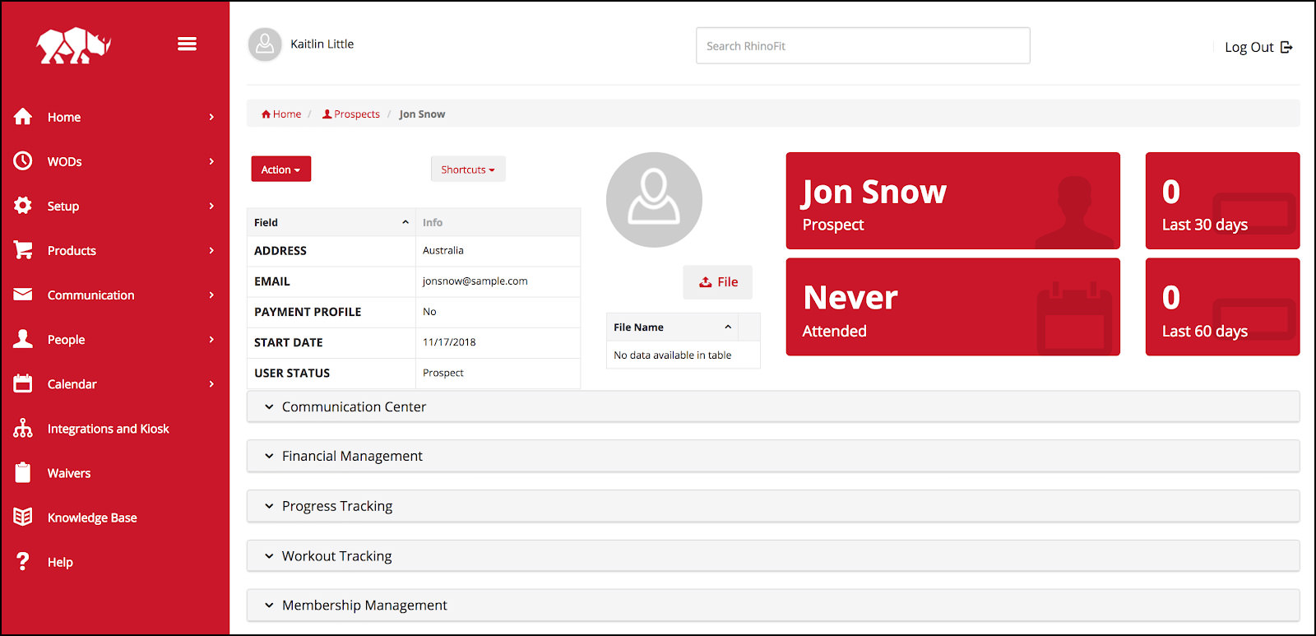Open the Shortcuts dropdown
The width and height of the screenshot is (1316, 636).
point(467,169)
